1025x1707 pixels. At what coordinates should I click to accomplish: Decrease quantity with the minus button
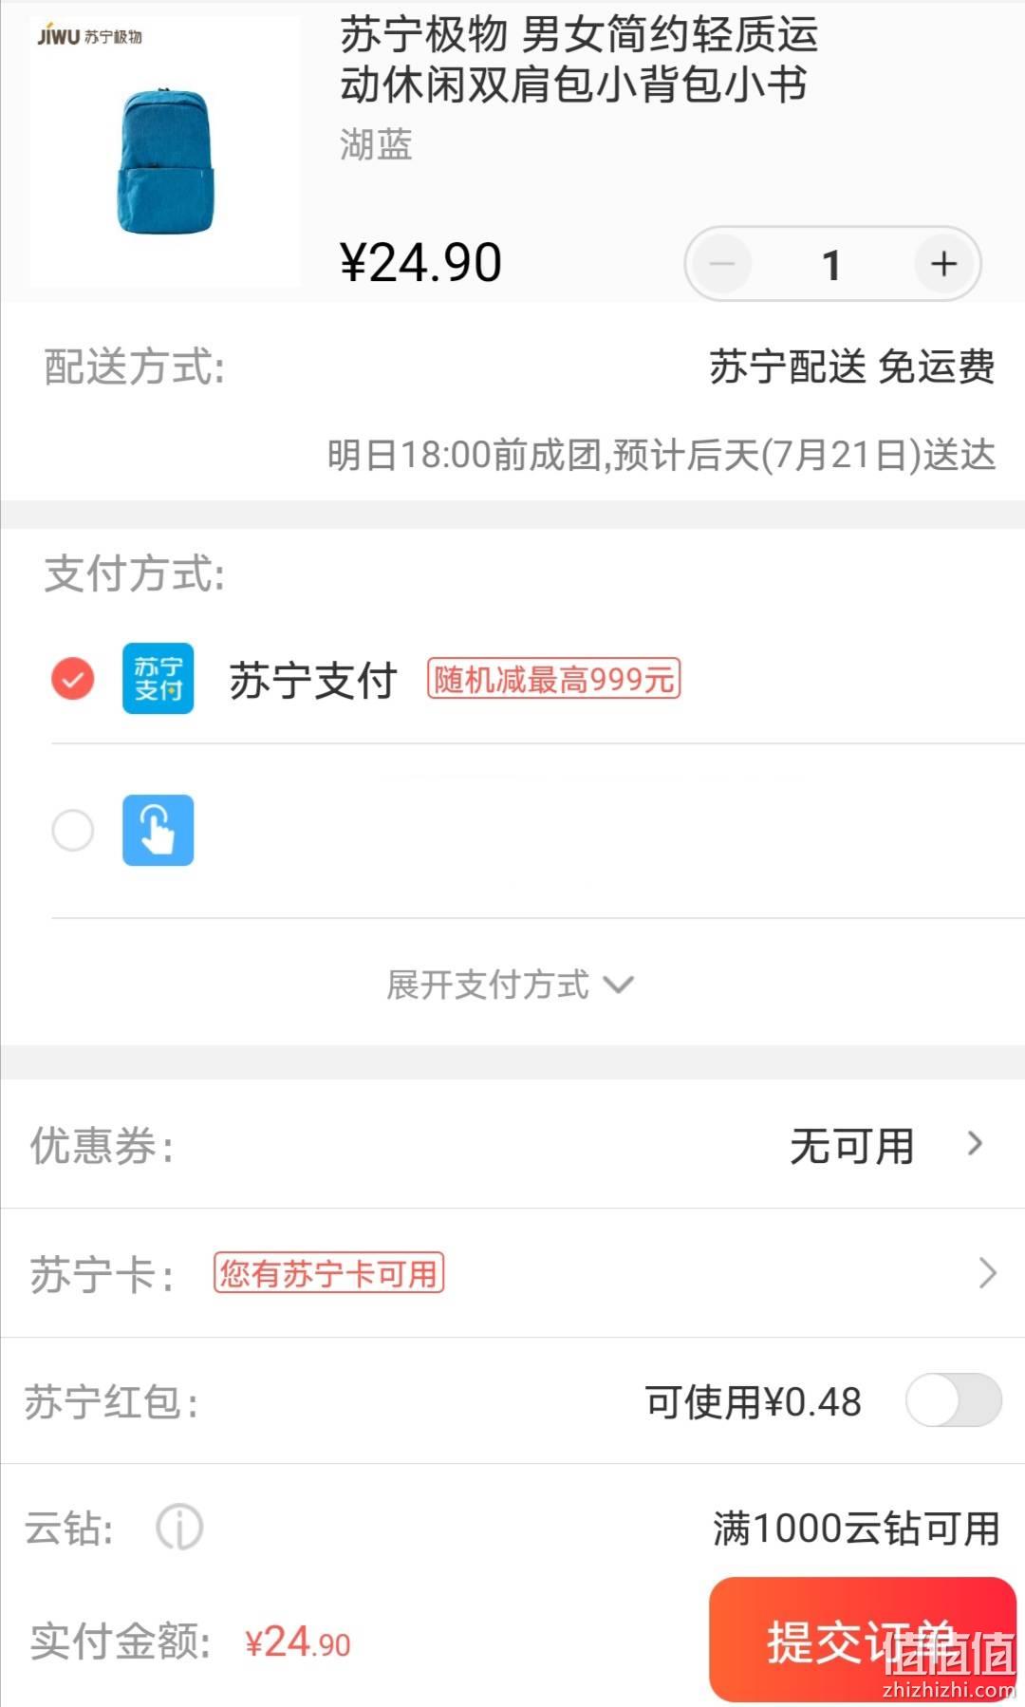click(x=722, y=264)
